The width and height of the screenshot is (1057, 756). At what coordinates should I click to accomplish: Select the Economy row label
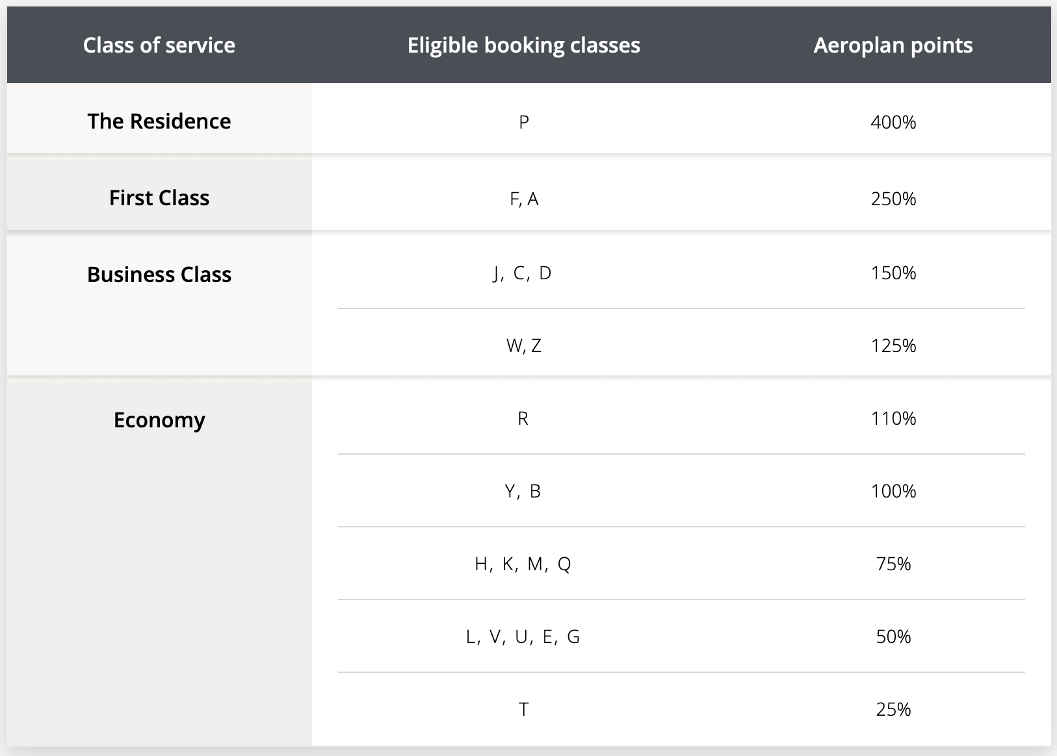pyautogui.click(x=159, y=420)
